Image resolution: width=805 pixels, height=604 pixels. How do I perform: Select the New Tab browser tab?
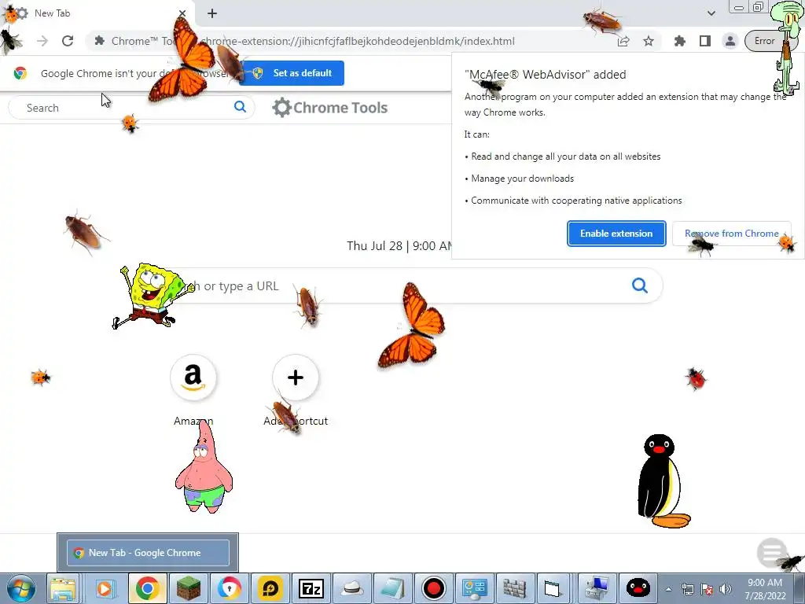(x=97, y=13)
